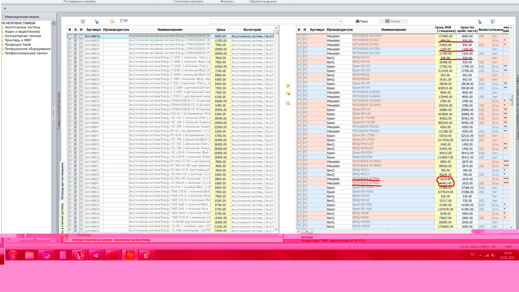Click the RU language indicator in the tray
The width and height of the screenshot is (519, 292).
pos(473,254)
